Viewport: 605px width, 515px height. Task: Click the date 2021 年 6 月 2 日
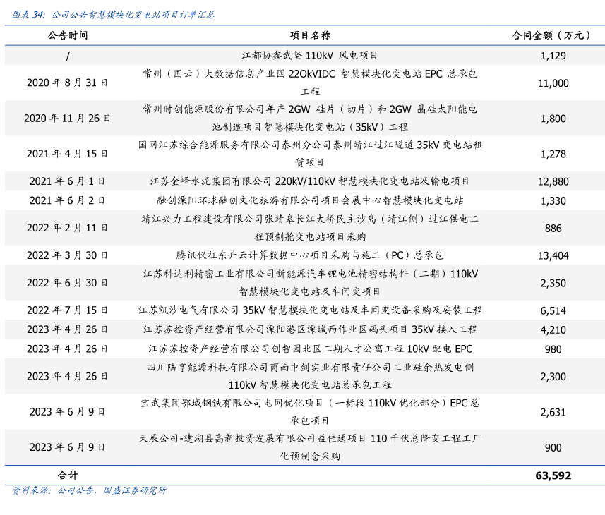(68, 200)
